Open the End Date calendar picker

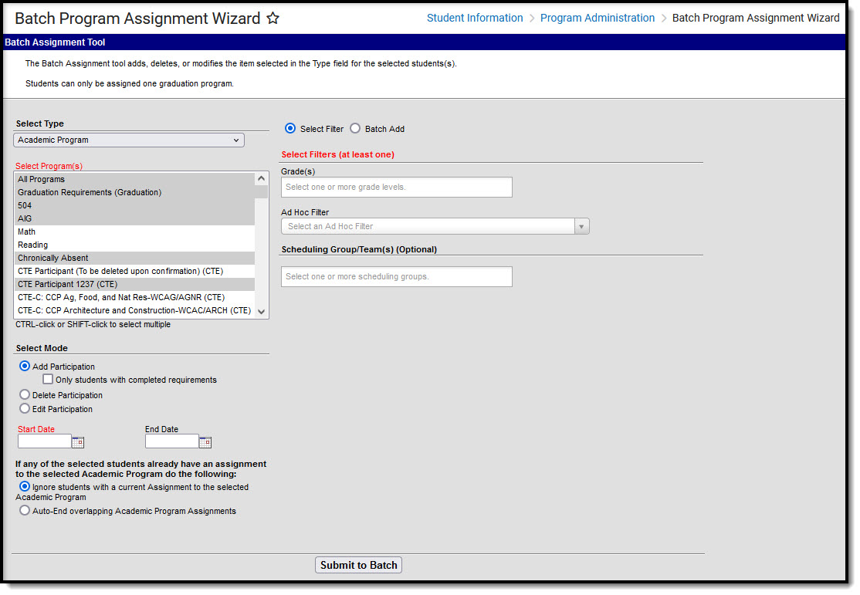pos(205,442)
